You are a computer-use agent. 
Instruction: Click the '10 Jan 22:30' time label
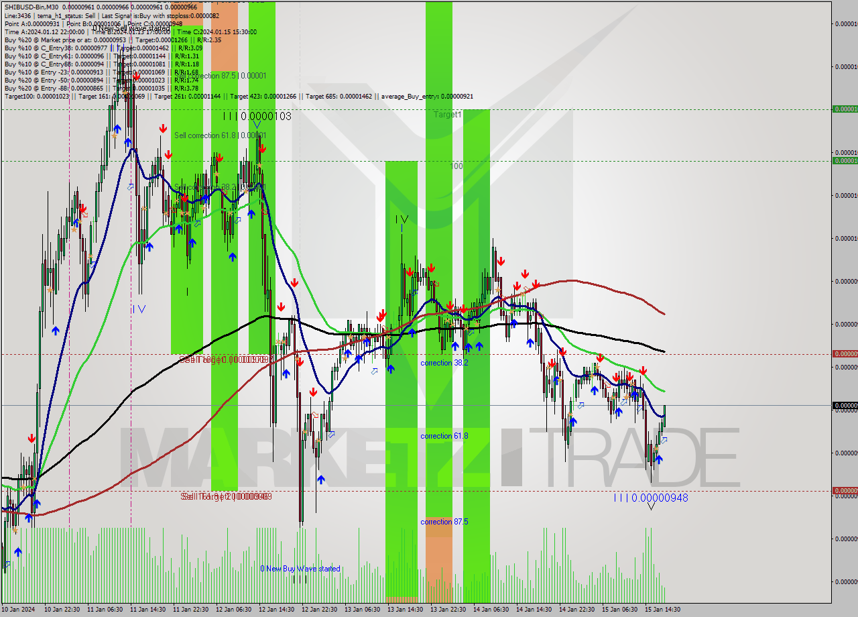[62, 610]
